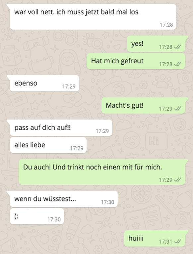Click read receipt ticks on 'Hat mich gefreut'

[x=178, y=64]
